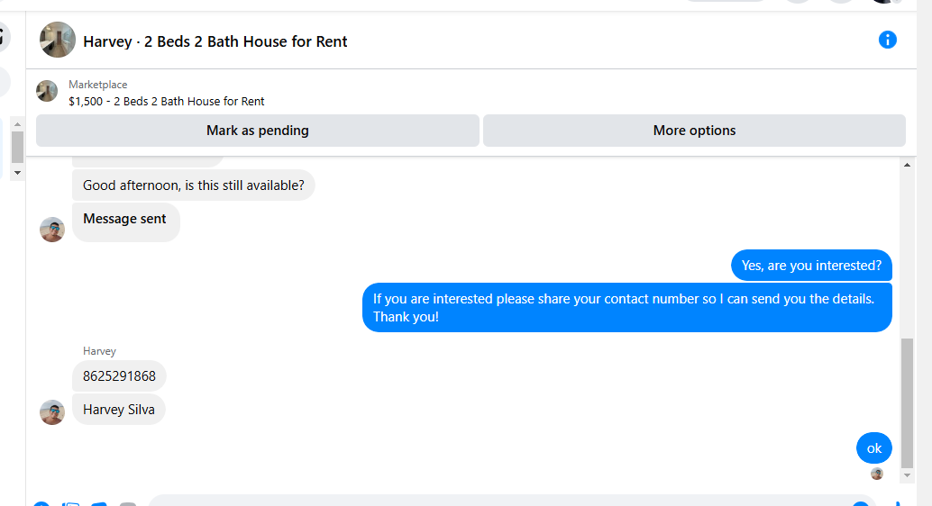The image size is (932, 506).
Task: Click the house listing photo beside the chat title
Action: pos(58,40)
